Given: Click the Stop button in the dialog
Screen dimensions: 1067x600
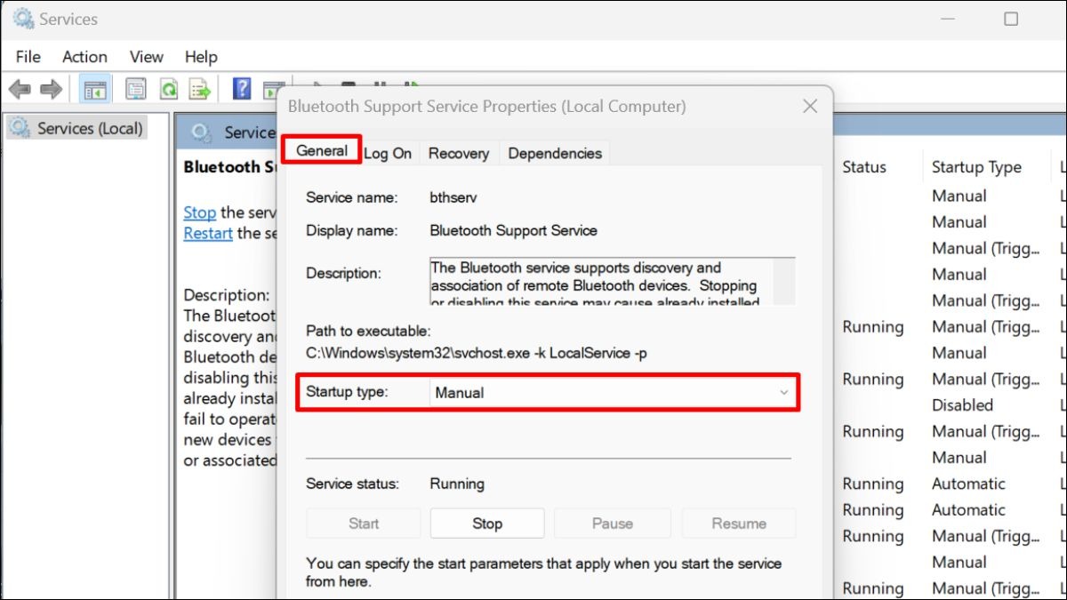Looking at the screenshot, I should (x=487, y=524).
